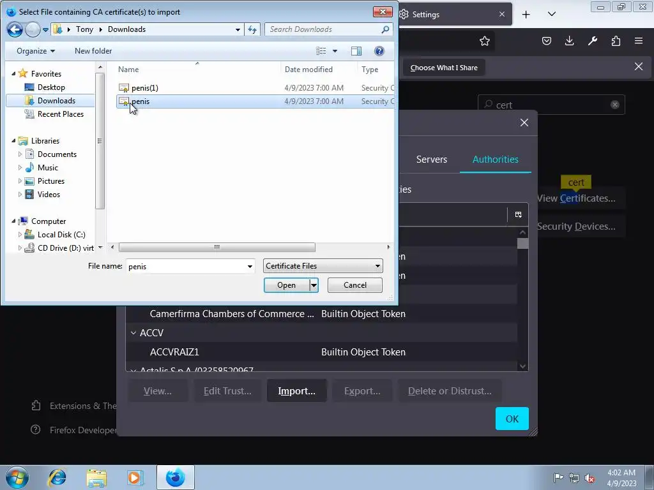Open the split arrow beside Open button
Image resolution: width=654 pixels, height=490 pixels.
(314, 285)
